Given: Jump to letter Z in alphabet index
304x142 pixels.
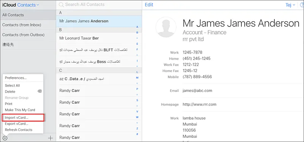Looking at the screenshot, I should click(137, 128).
